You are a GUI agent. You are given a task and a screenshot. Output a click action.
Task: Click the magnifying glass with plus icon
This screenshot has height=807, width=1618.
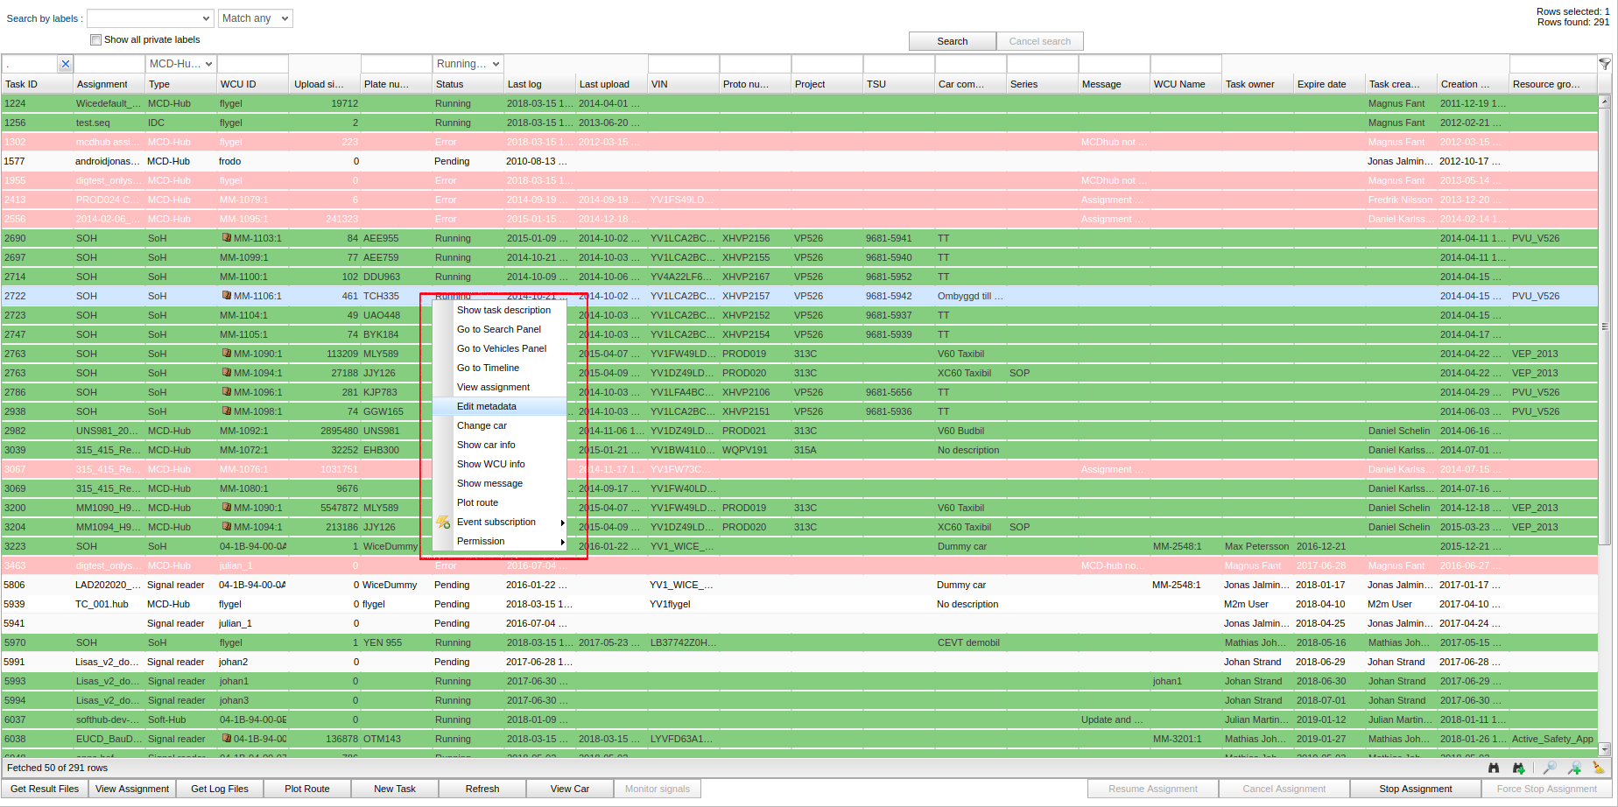click(x=1574, y=768)
